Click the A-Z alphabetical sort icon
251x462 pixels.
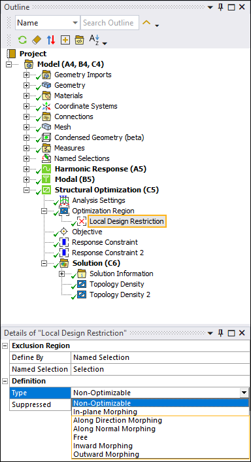[95, 39]
